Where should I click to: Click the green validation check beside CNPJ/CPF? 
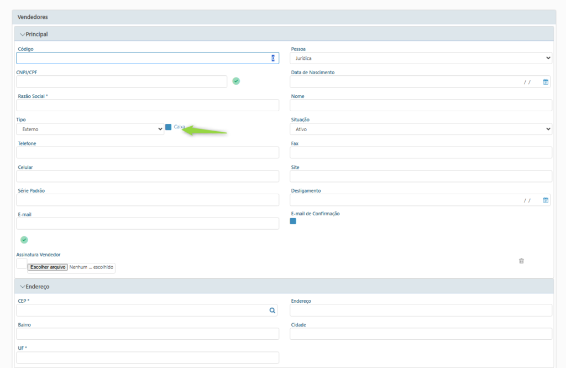point(236,81)
